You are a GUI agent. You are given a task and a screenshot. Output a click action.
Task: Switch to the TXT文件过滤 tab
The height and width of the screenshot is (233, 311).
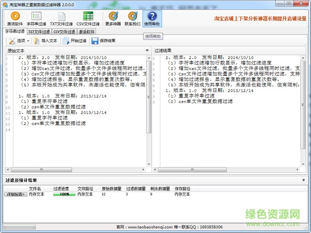(39, 32)
